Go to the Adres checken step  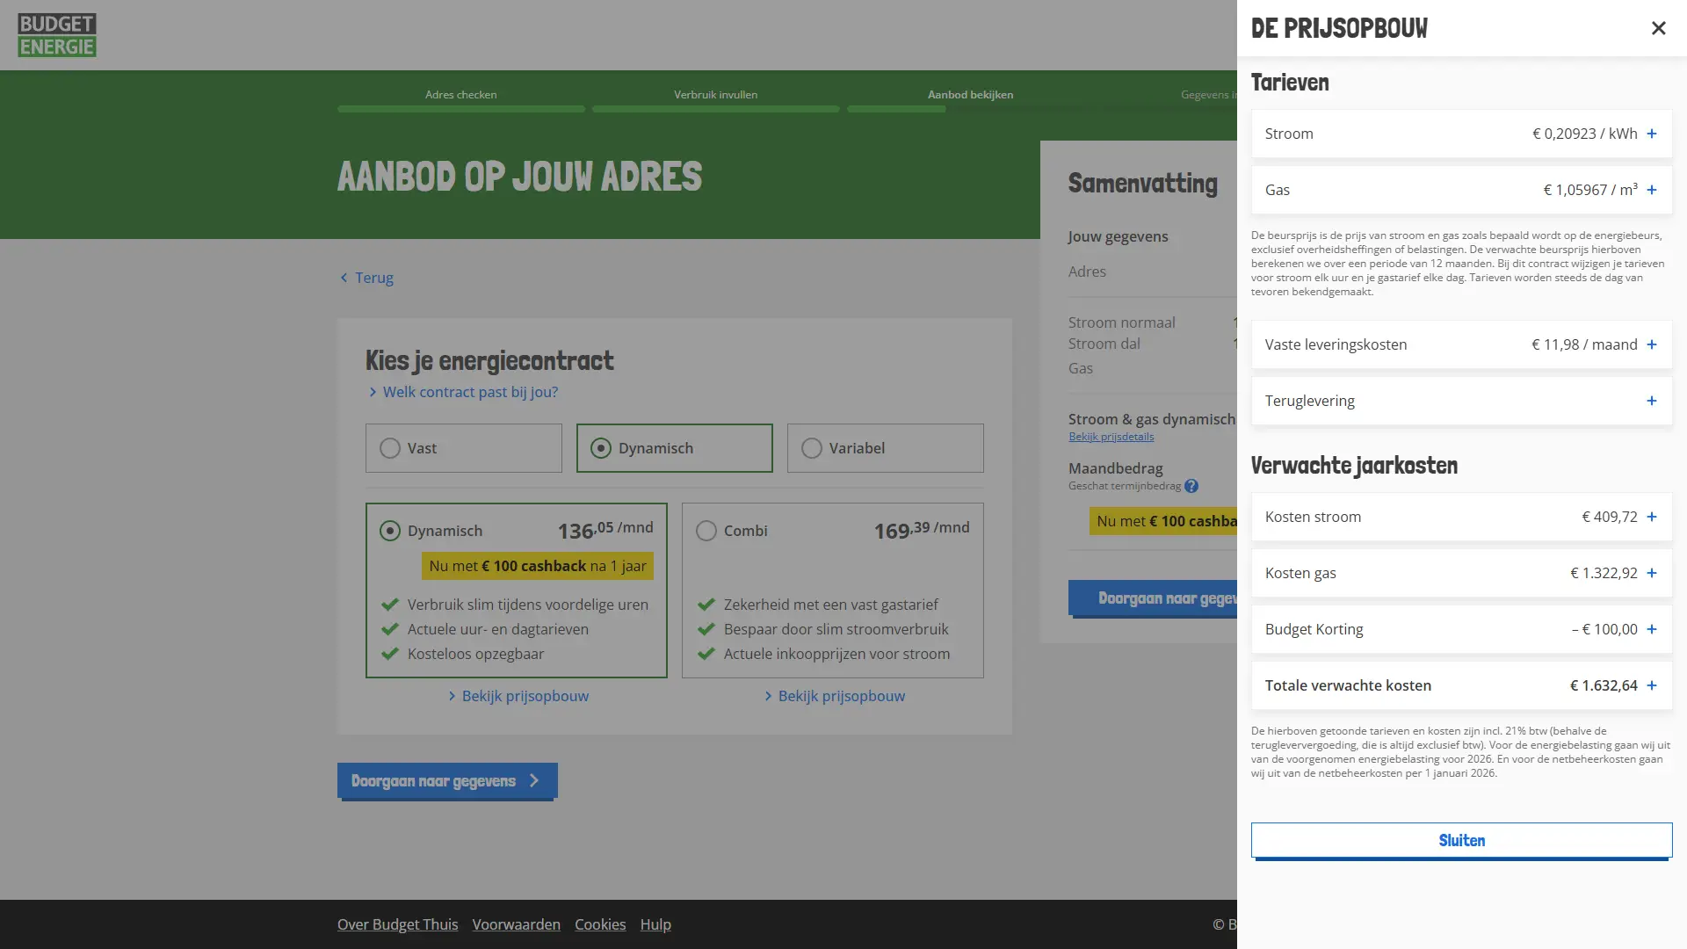click(x=461, y=94)
